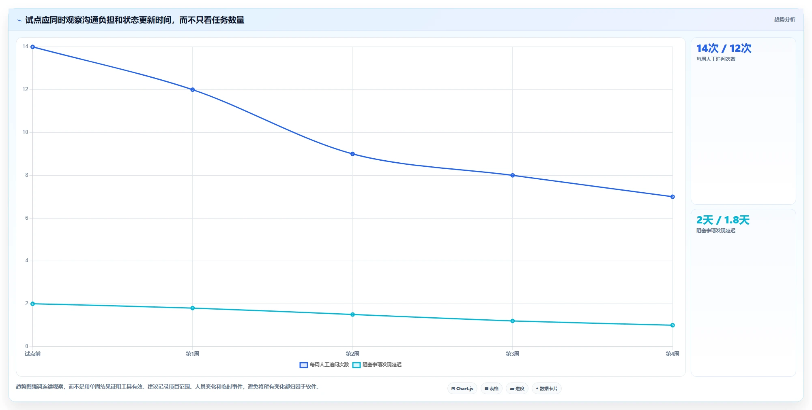The image size is (812, 410).
Task: Click blue data point at 第4周
Action: [x=672, y=197]
